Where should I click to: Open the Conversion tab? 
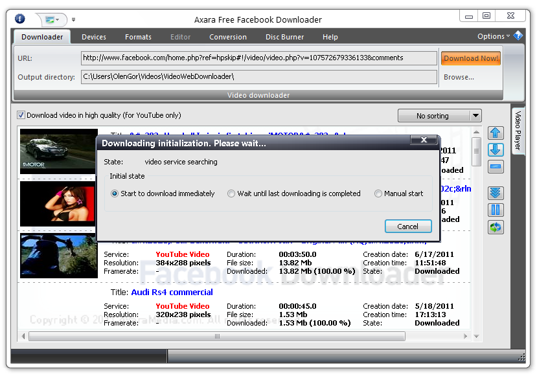click(x=228, y=37)
